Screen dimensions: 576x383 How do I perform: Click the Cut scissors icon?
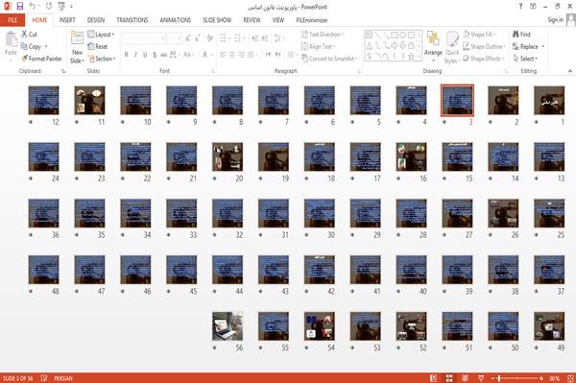[x=25, y=35]
